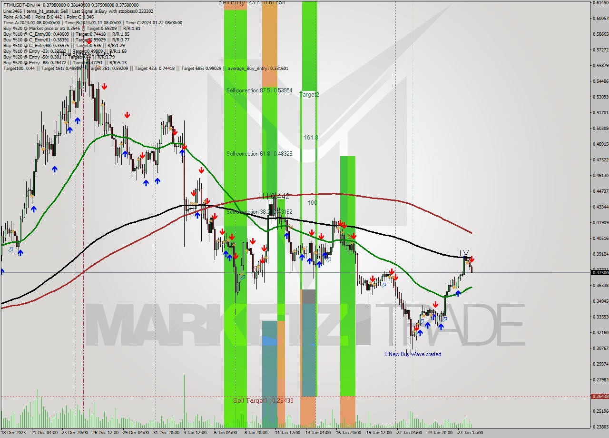Viewport: 609px width, 438px height.
Task: Click the 'Sell correction 87.5 | 0.53954' label
Action: (259, 90)
